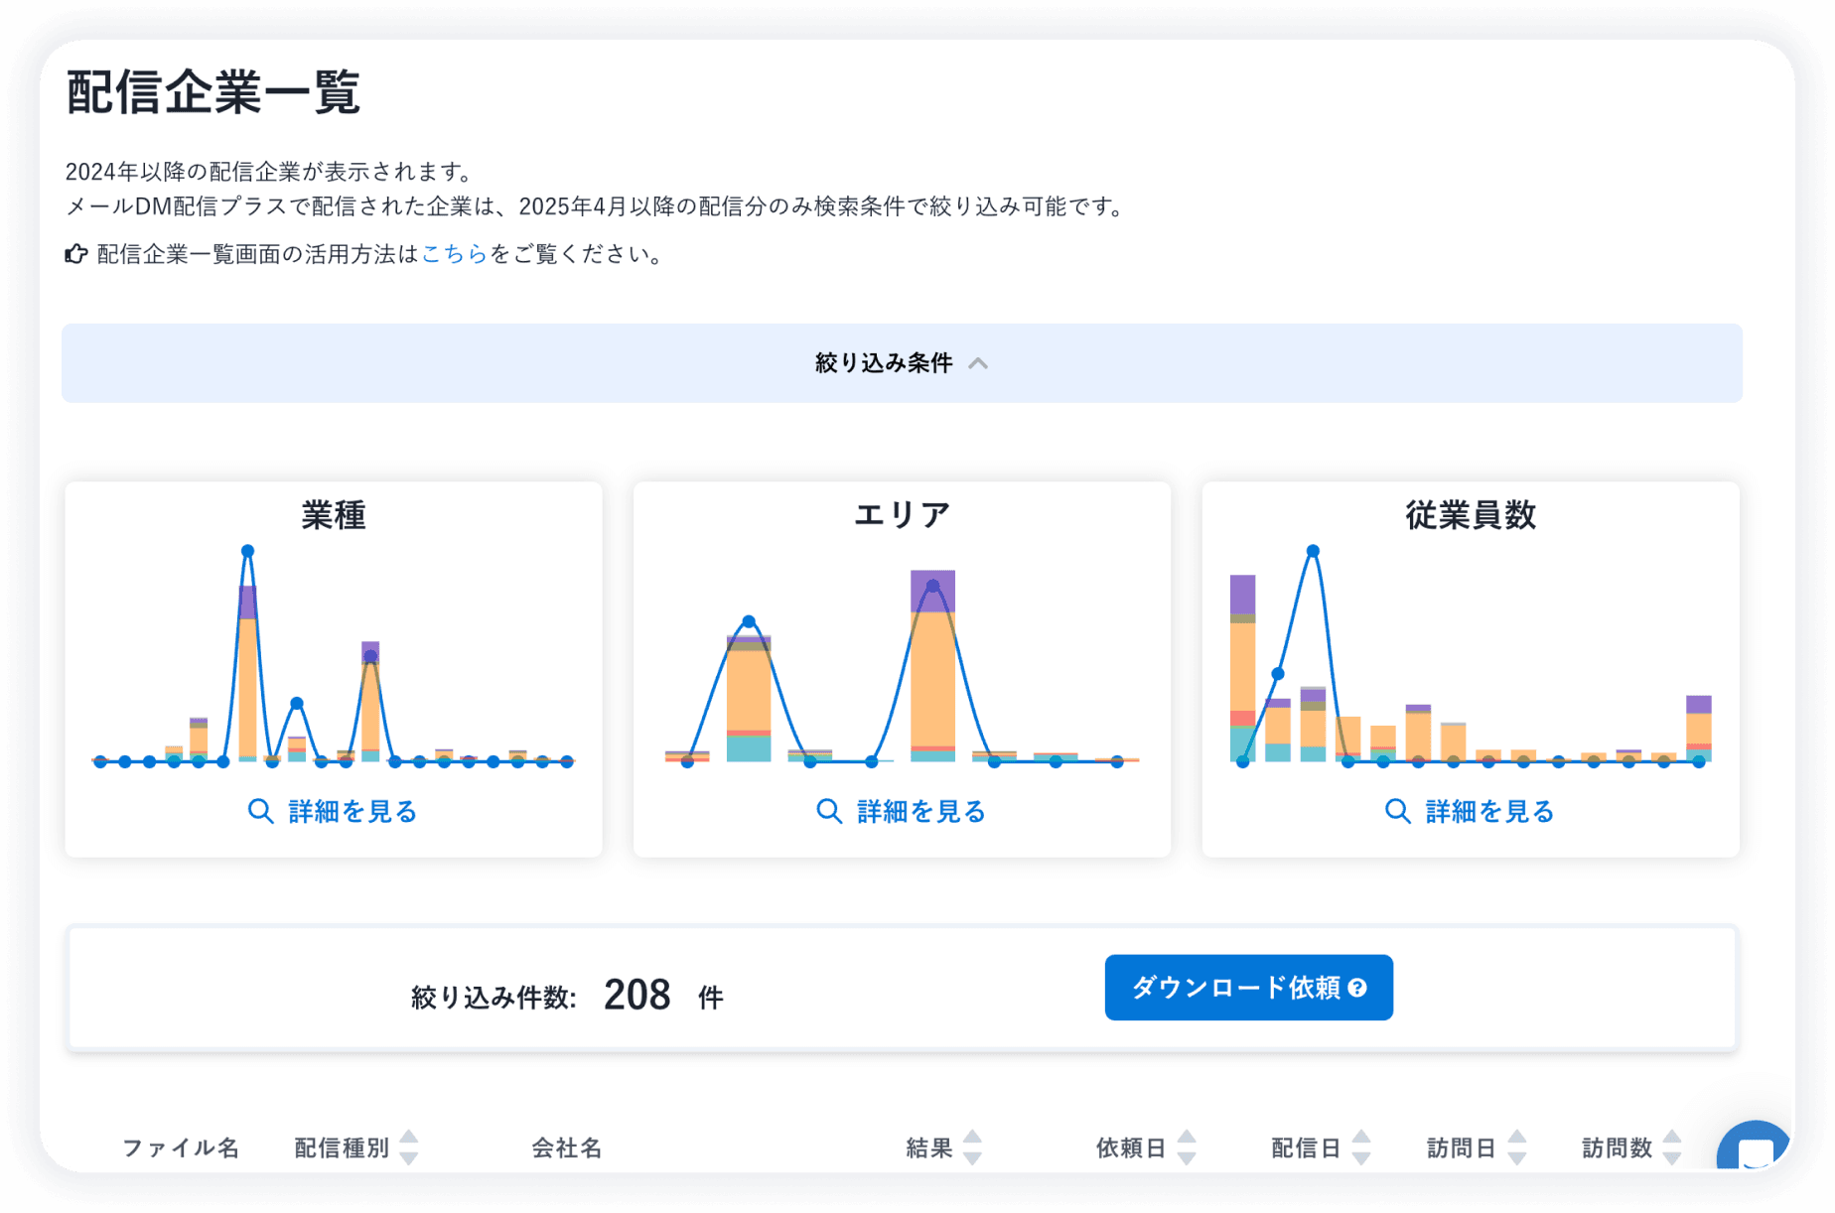Select the ファイル名 column header
Image resolution: width=1835 pixels, height=1213 pixels.
(x=181, y=1147)
